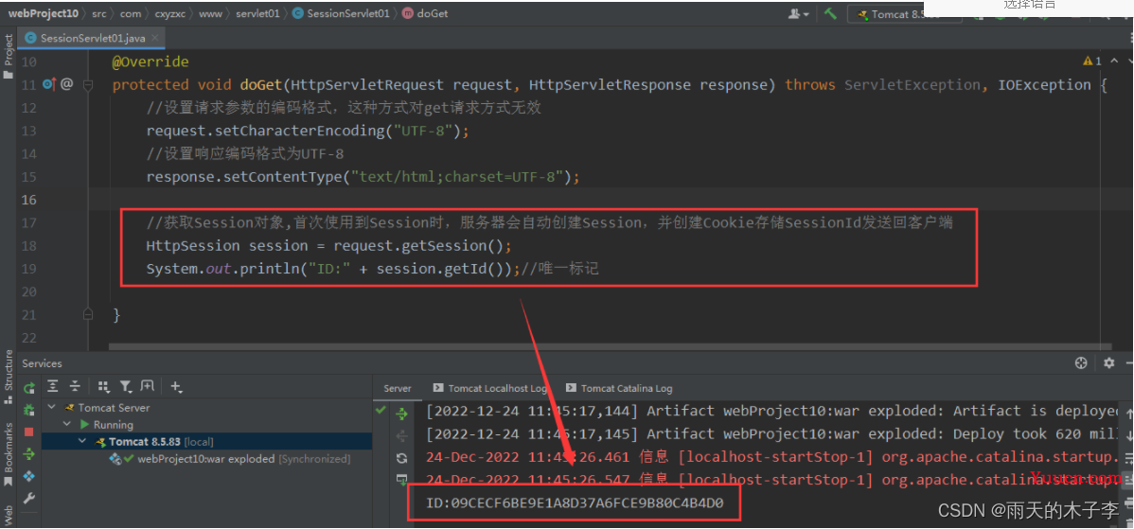Click line number 16 in the gutter

click(29, 200)
